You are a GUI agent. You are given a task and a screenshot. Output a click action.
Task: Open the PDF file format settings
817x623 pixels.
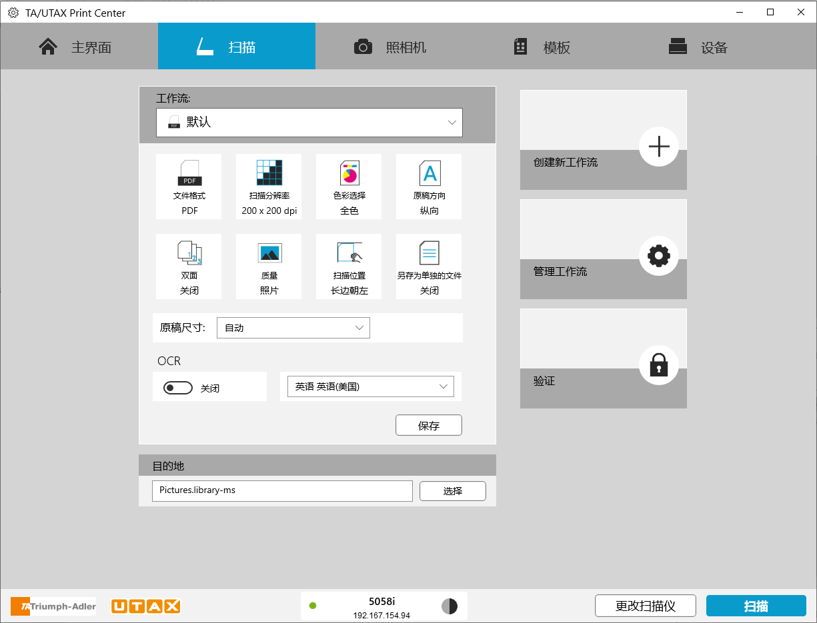coord(189,187)
